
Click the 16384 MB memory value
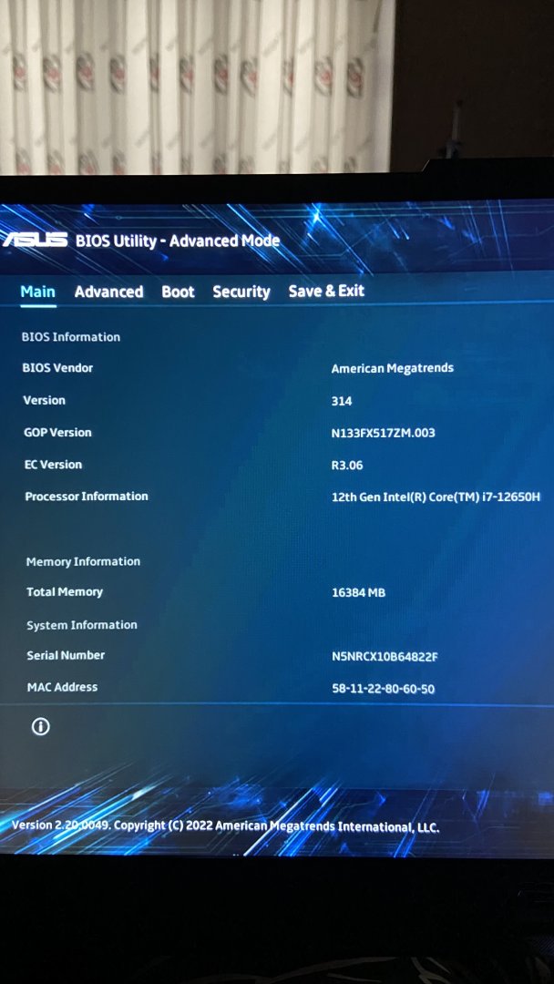click(358, 592)
